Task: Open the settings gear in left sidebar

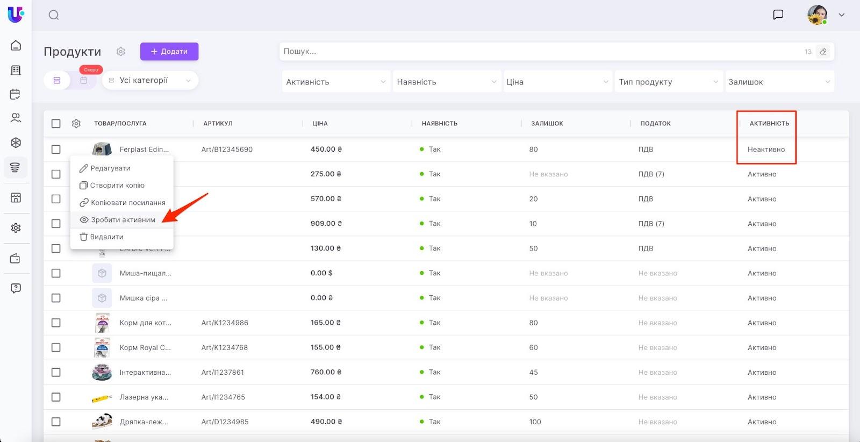Action: tap(16, 228)
